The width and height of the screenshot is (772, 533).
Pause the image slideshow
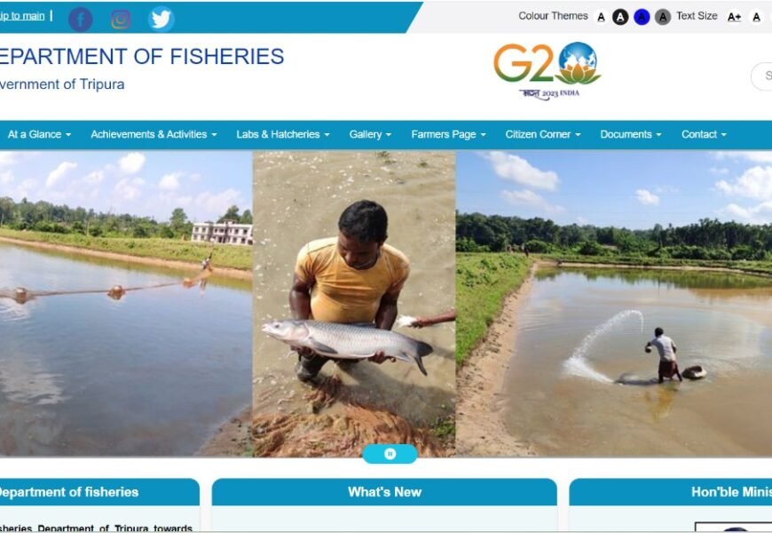pyautogui.click(x=390, y=454)
